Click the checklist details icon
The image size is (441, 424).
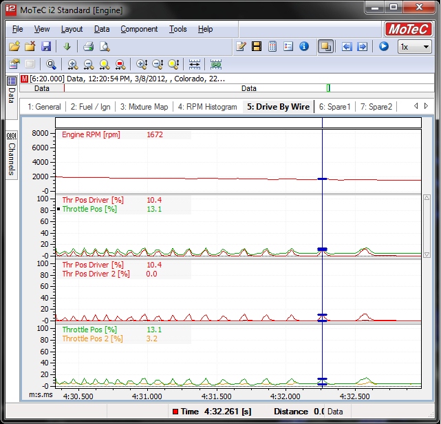point(288,46)
